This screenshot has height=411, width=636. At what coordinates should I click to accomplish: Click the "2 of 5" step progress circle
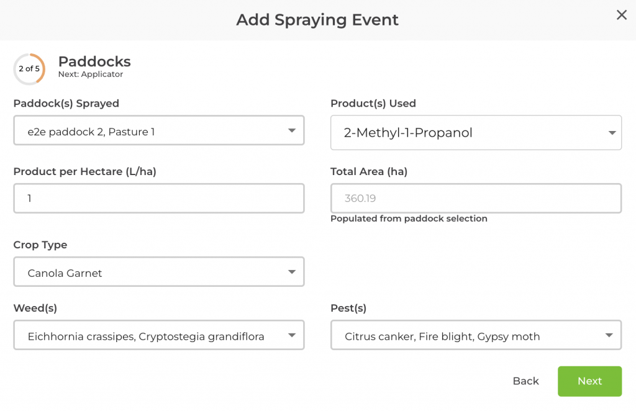pos(29,69)
